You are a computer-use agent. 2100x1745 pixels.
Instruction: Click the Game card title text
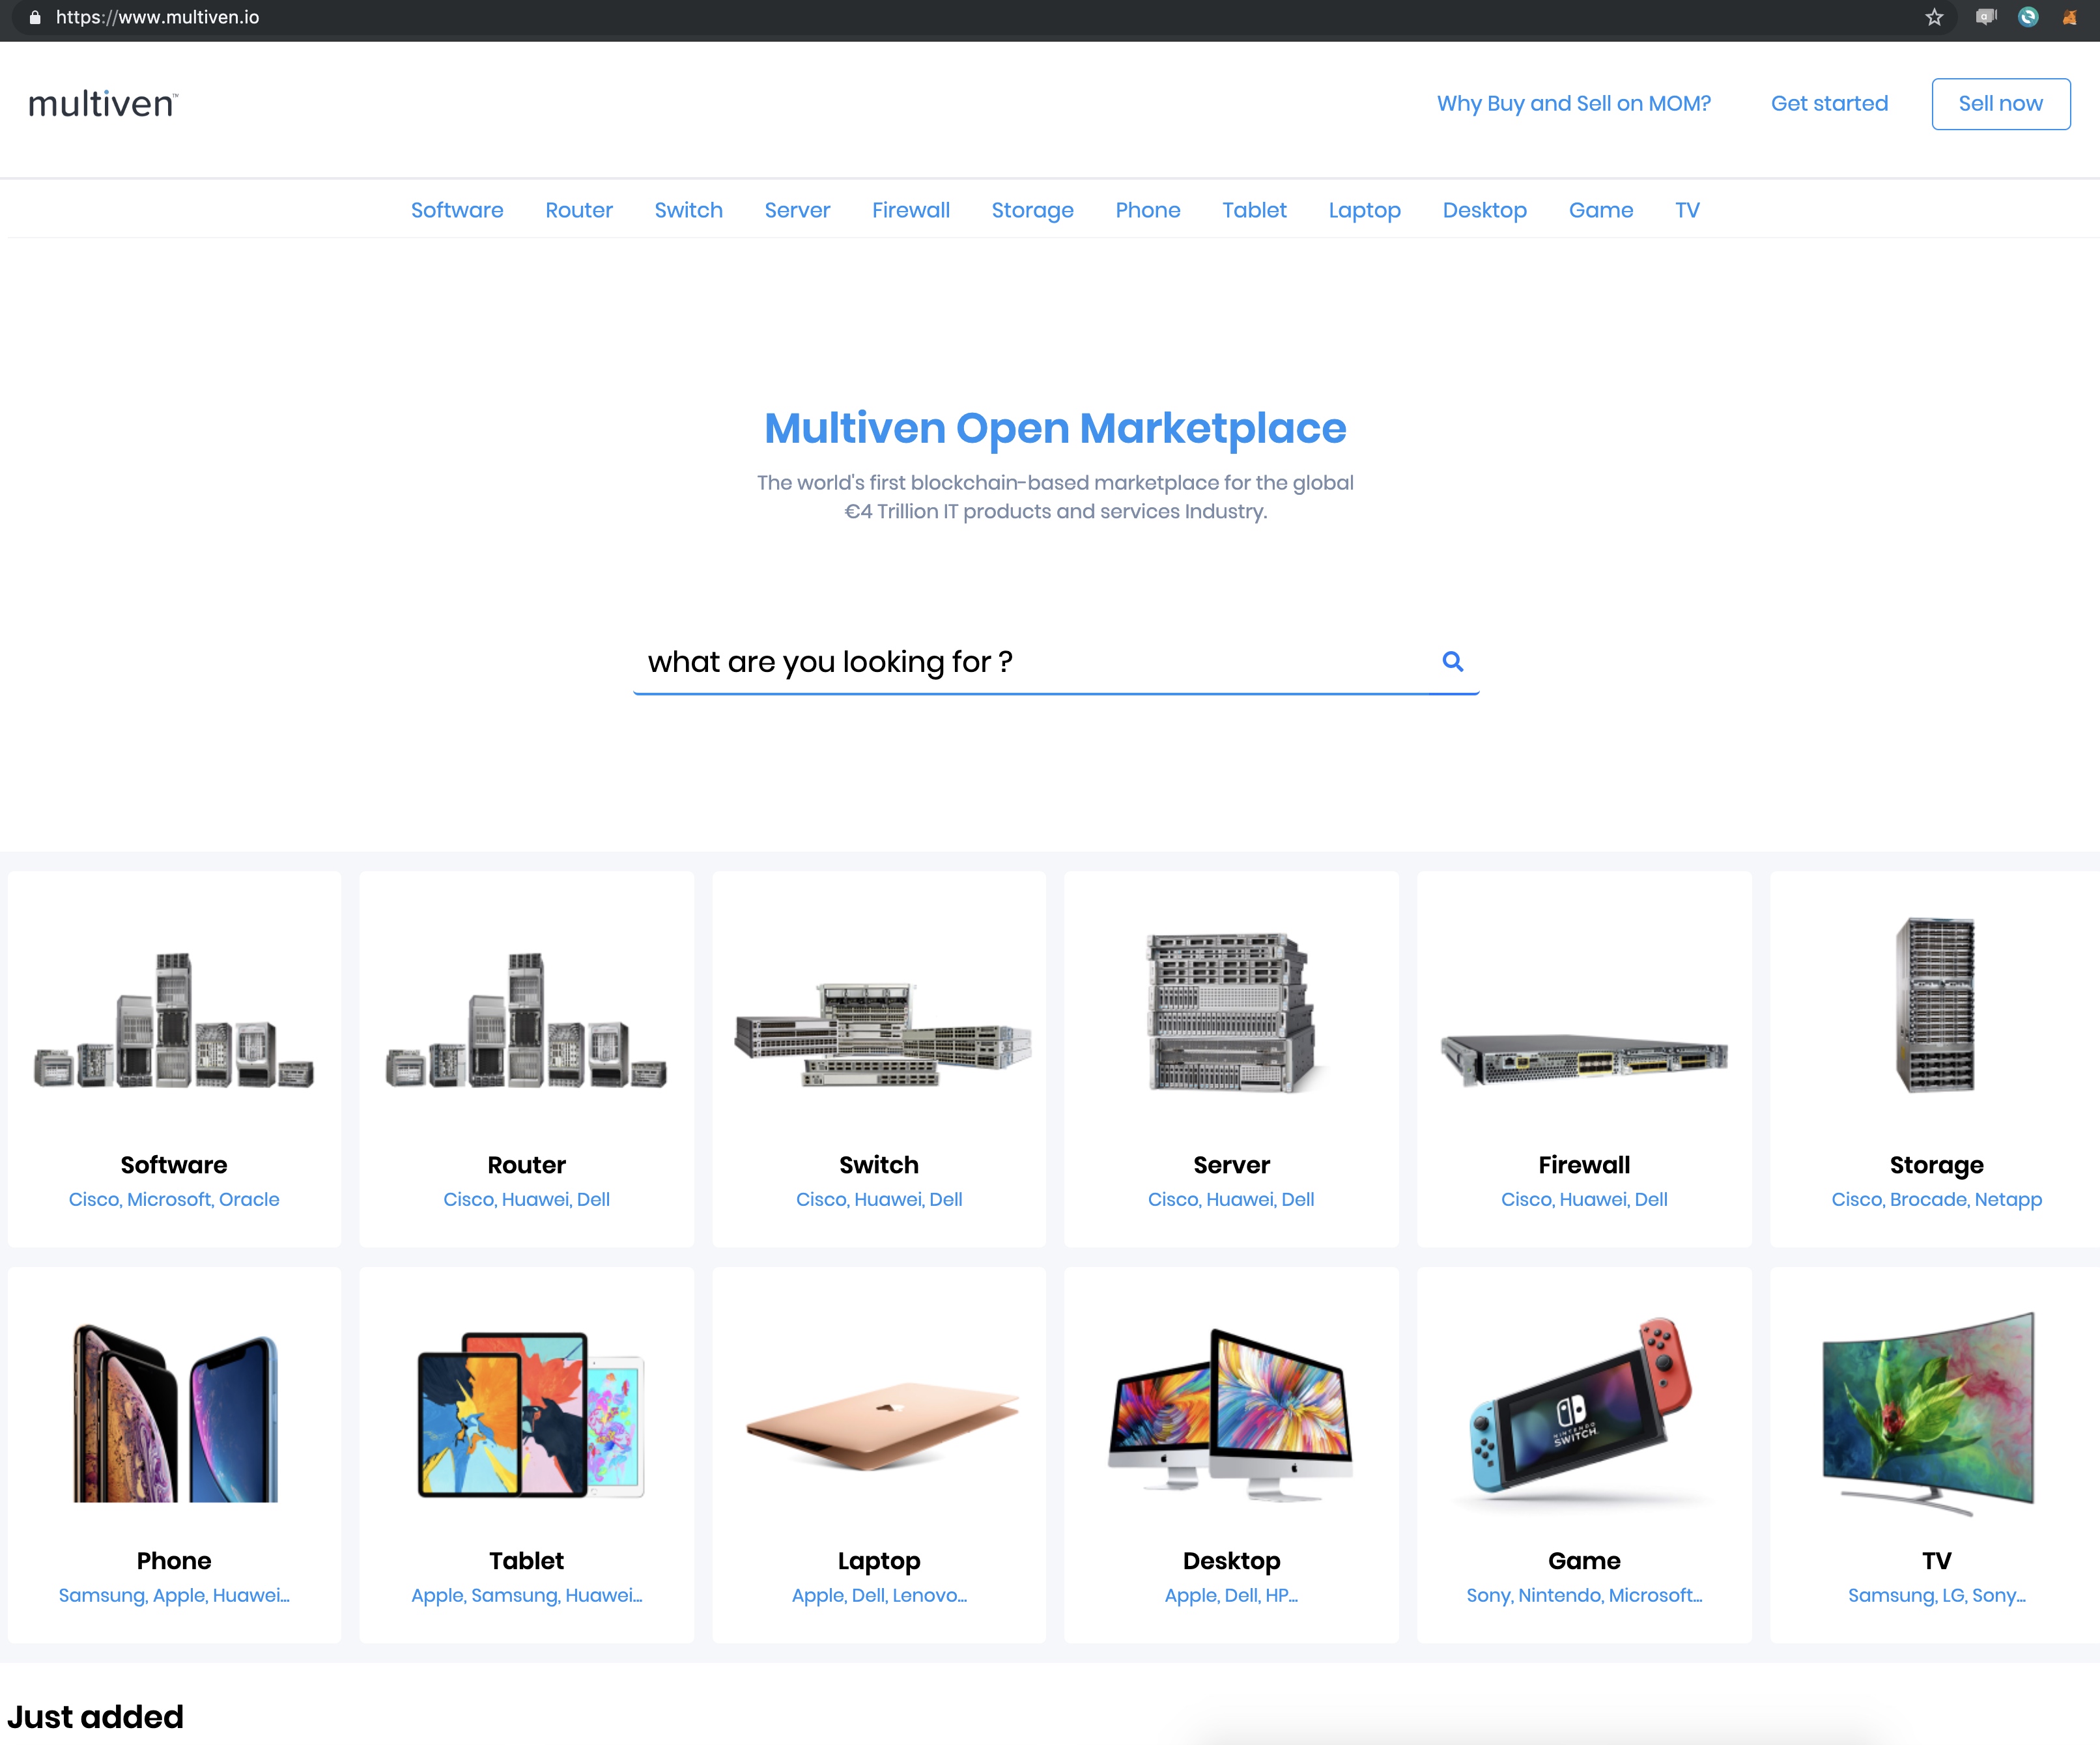pos(1584,1560)
